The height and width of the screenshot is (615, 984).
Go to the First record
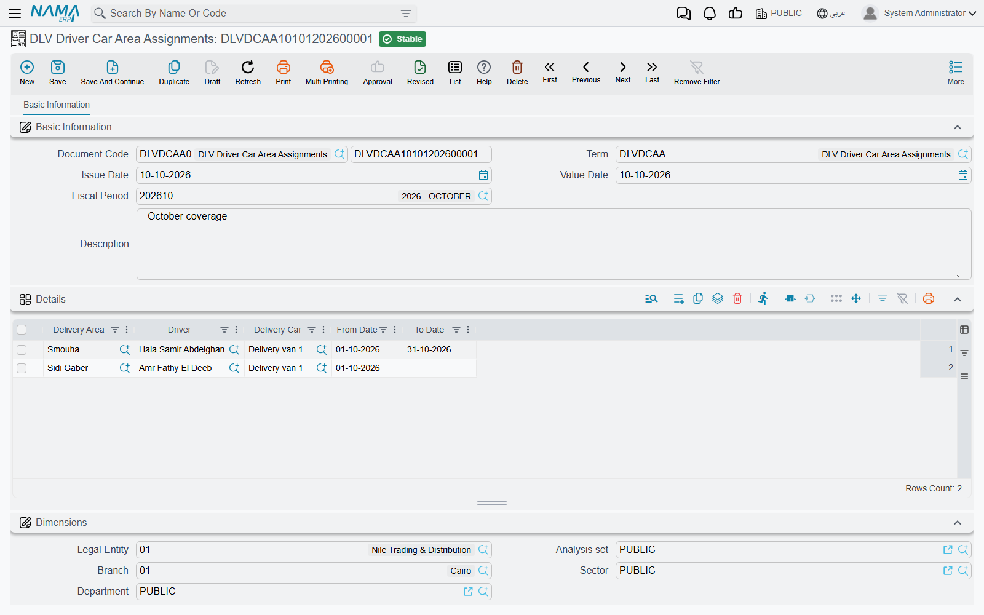click(550, 72)
